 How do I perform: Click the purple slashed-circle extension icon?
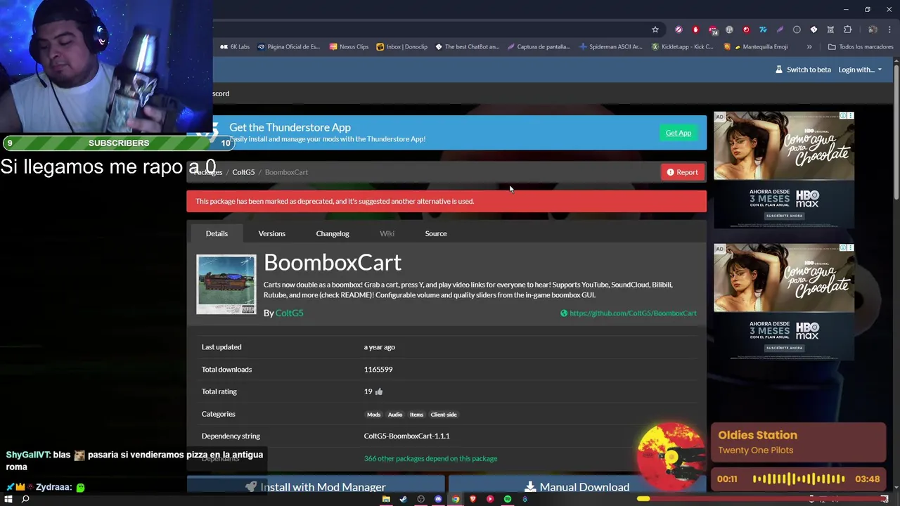click(679, 30)
